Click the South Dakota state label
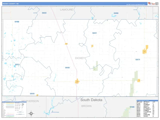The height and width of the screenshot is (120, 160). 91,100
